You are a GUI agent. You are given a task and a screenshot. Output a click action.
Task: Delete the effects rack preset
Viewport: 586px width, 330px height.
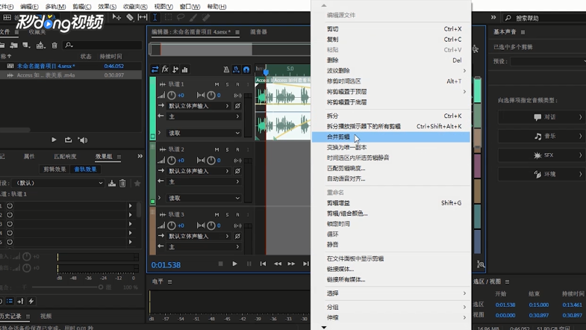point(122,183)
